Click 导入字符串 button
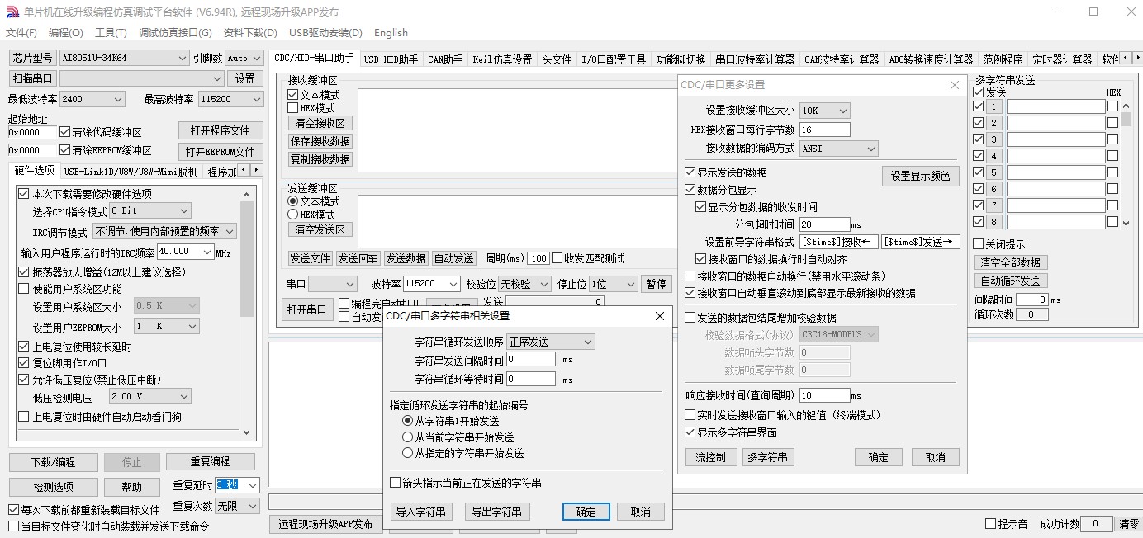The height and width of the screenshot is (538, 1143). tap(420, 512)
